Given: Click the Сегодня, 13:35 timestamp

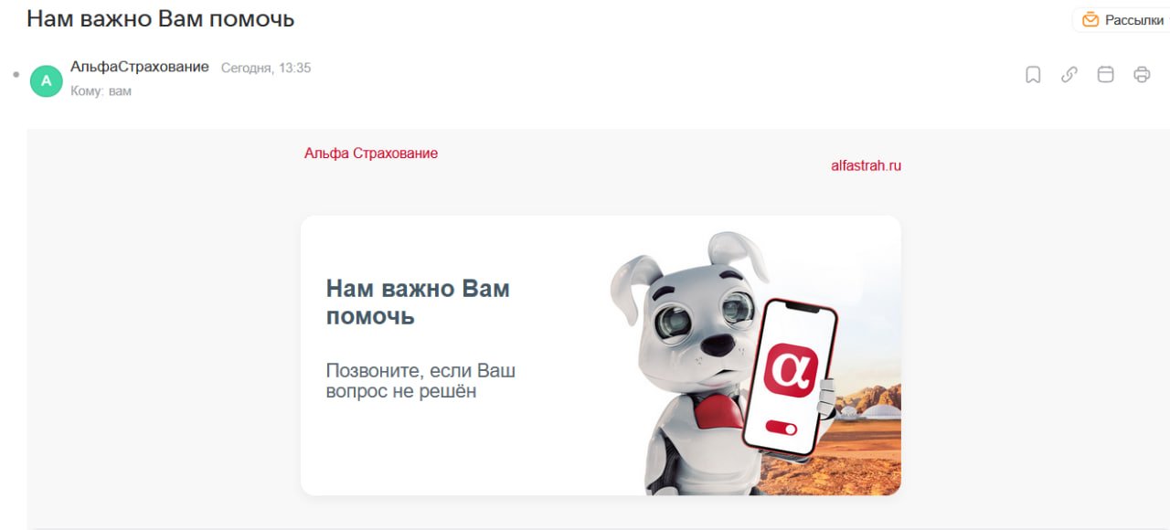Looking at the screenshot, I should pos(266,68).
